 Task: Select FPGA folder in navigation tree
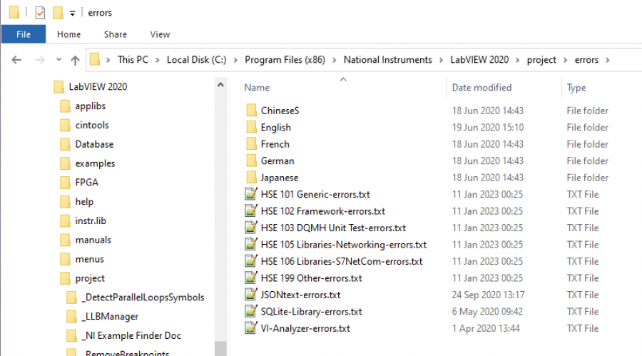pyautogui.click(x=86, y=183)
